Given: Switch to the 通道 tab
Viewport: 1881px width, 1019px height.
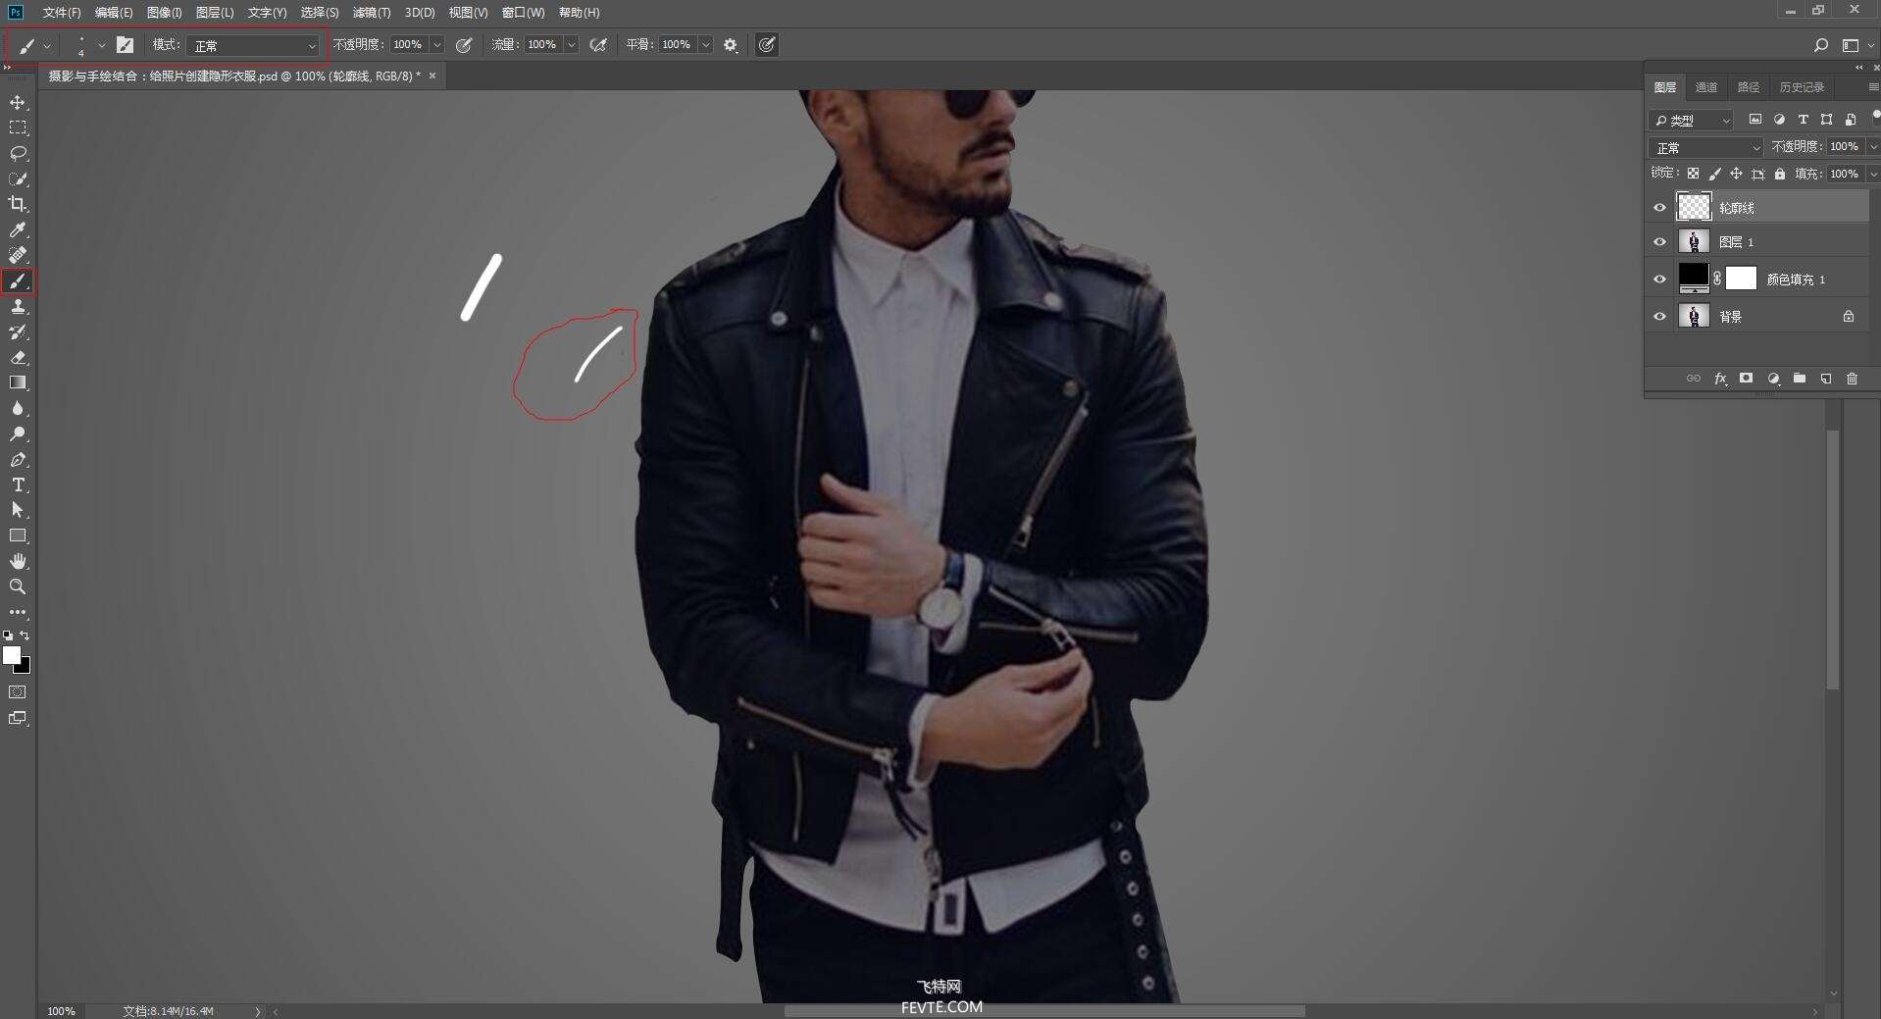Looking at the screenshot, I should pyautogui.click(x=1706, y=87).
